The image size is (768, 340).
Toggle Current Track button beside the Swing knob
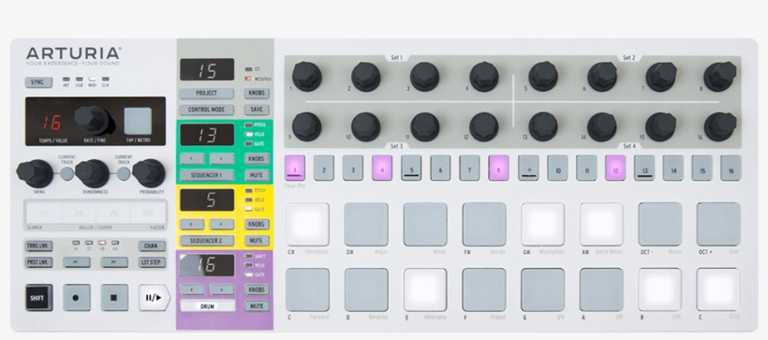[x=67, y=173]
